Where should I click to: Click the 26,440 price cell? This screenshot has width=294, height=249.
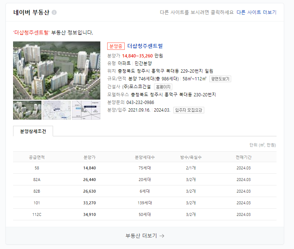coord(89,180)
